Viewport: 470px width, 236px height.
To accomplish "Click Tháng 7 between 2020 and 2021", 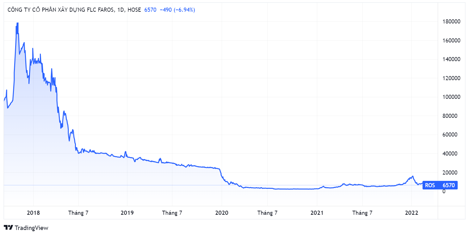I will click(267, 213).
